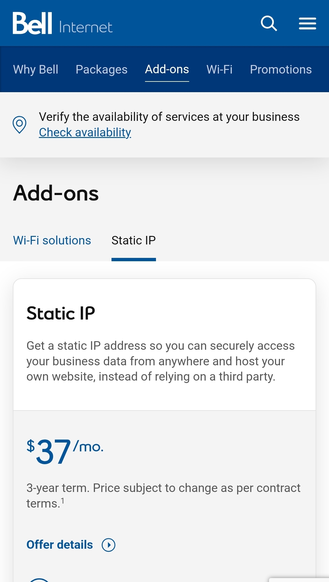Image resolution: width=329 pixels, height=582 pixels.
Task: Go to the Packages nav item
Action: pos(101,69)
